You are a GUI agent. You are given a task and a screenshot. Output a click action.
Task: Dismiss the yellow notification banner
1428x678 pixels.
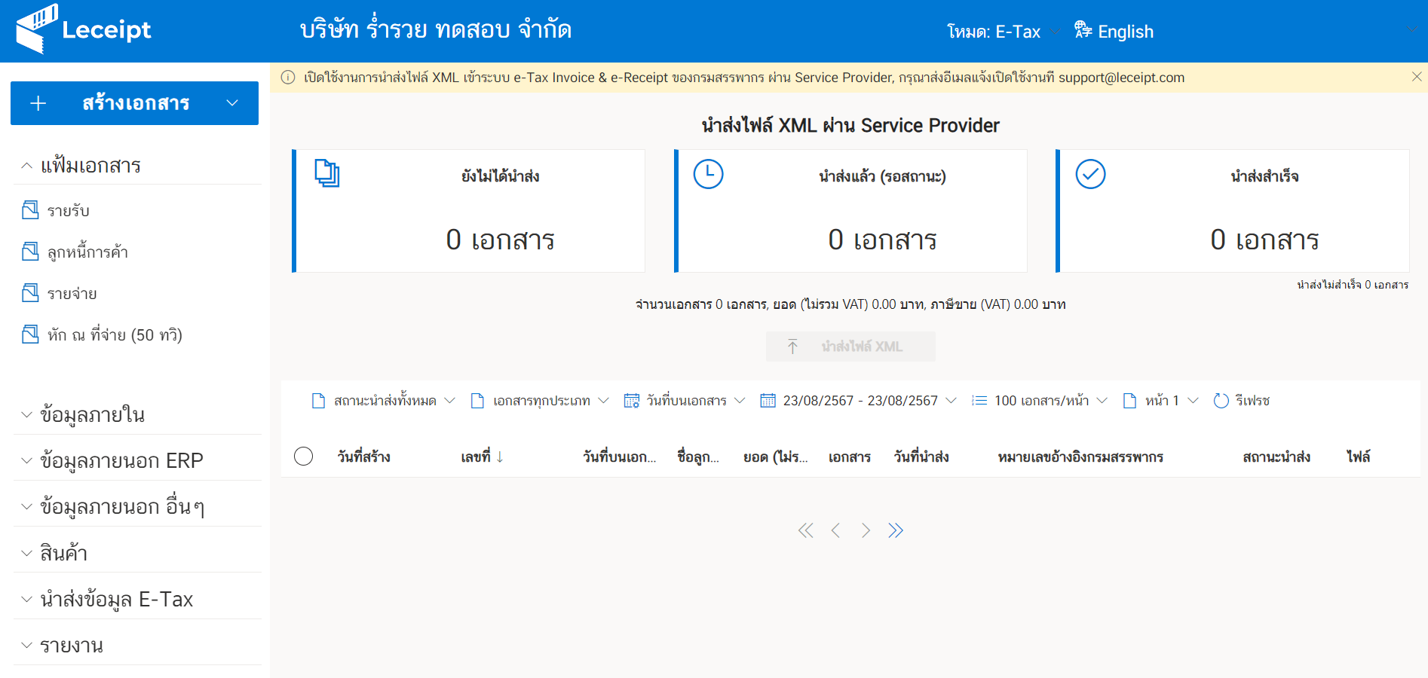click(x=1416, y=76)
